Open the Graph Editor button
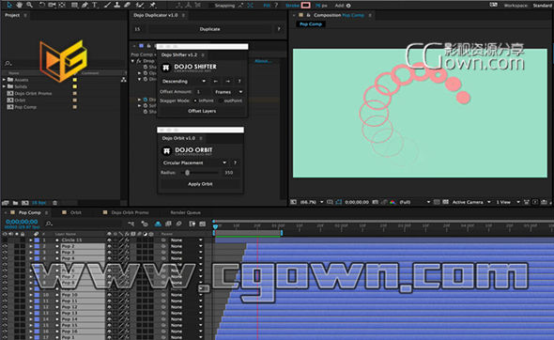The width and height of the screenshot is (554, 340). coord(203,224)
